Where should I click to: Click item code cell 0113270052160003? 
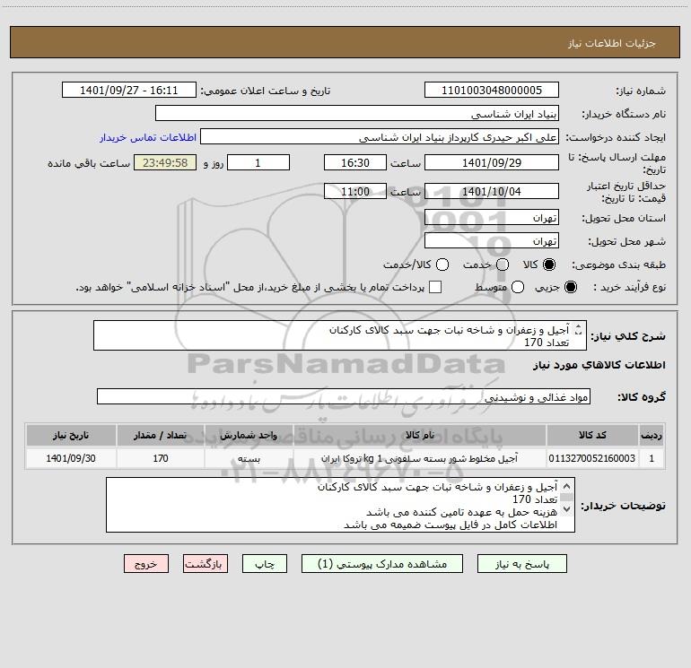pyautogui.click(x=592, y=458)
